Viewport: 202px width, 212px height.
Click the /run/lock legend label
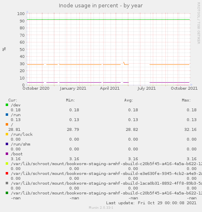22,135
